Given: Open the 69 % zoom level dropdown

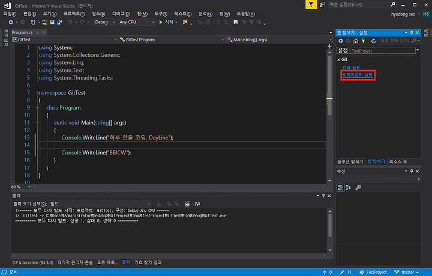Looking at the screenshot, I should coord(21,187).
